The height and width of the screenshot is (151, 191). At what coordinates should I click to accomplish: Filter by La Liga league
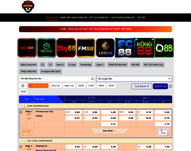pos(72,65)
